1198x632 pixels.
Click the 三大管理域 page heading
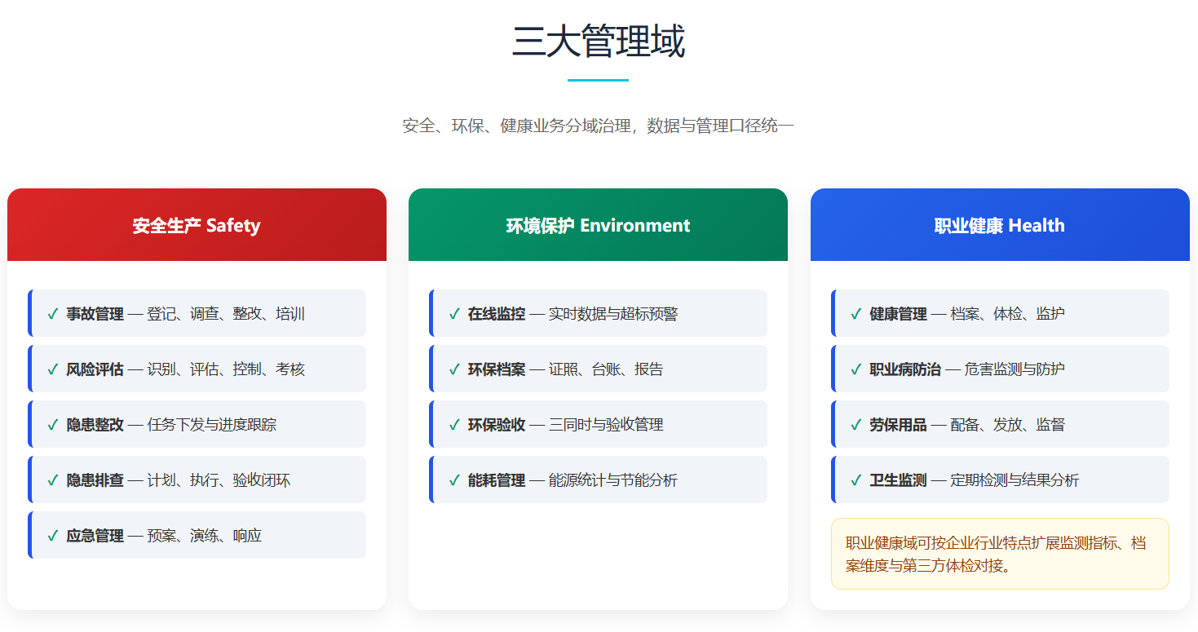point(598,41)
